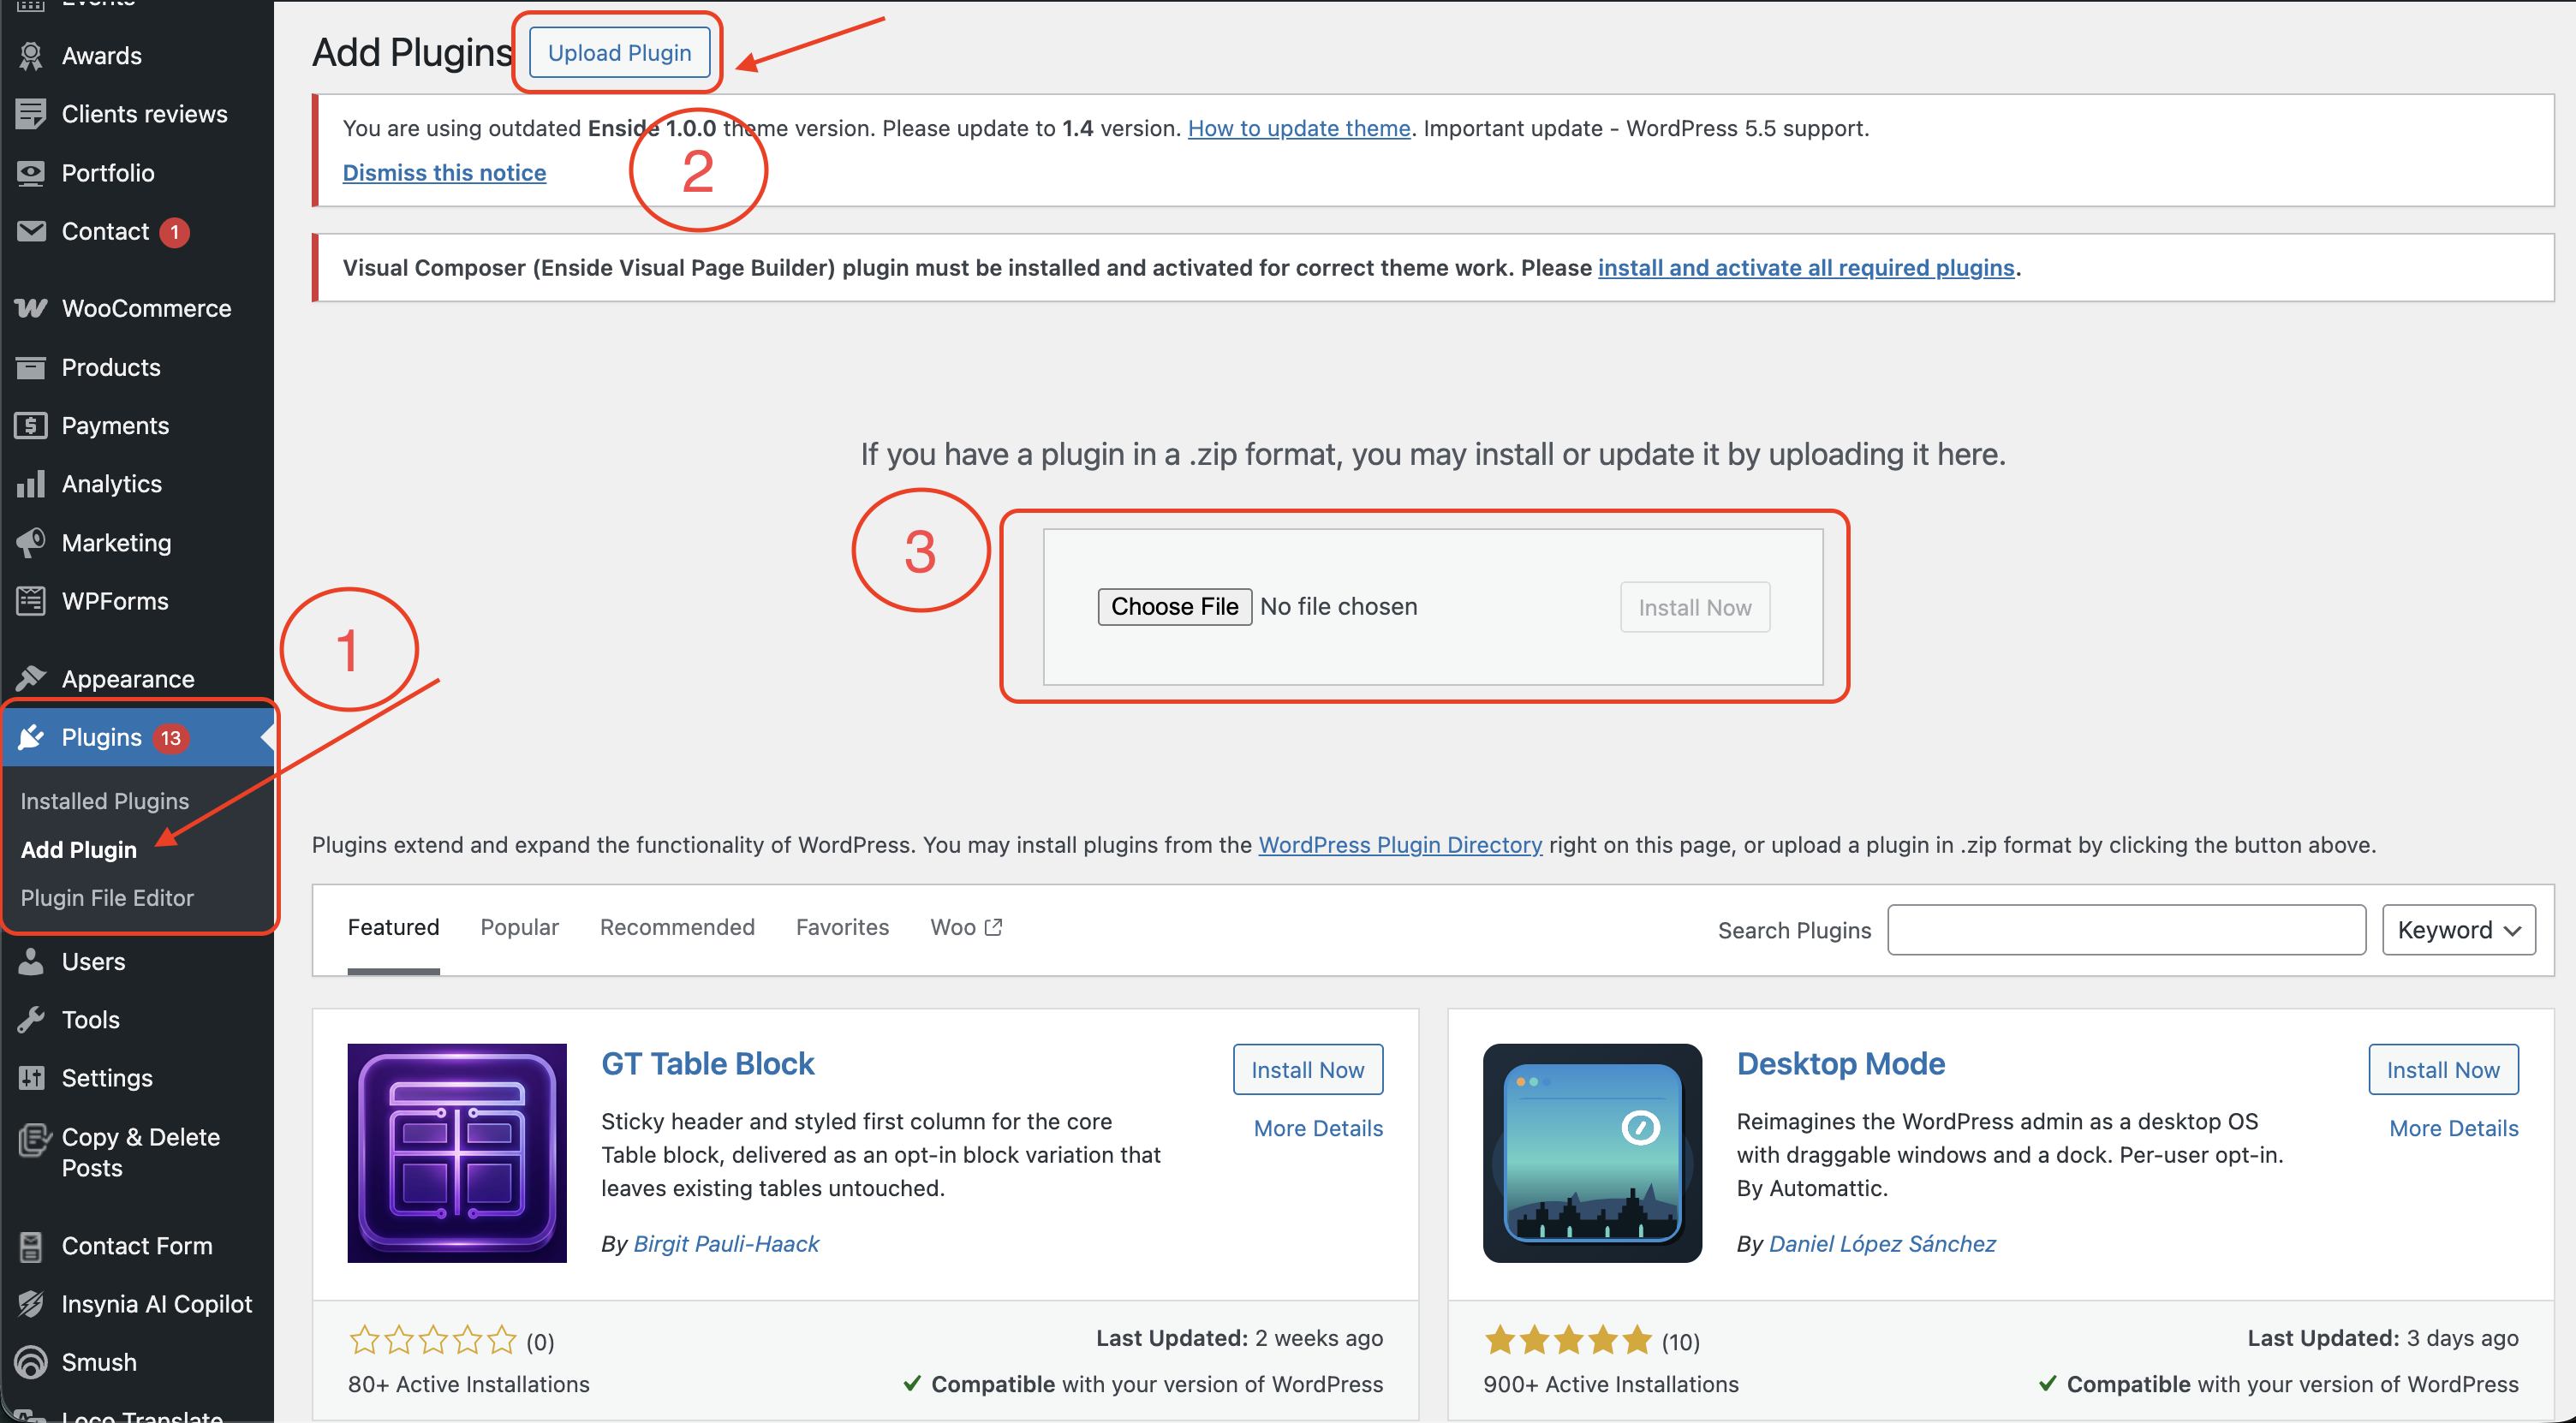The height and width of the screenshot is (1423, 2576).
Task: Open Plugin File Editor submenu item
Action: (107, 898)
